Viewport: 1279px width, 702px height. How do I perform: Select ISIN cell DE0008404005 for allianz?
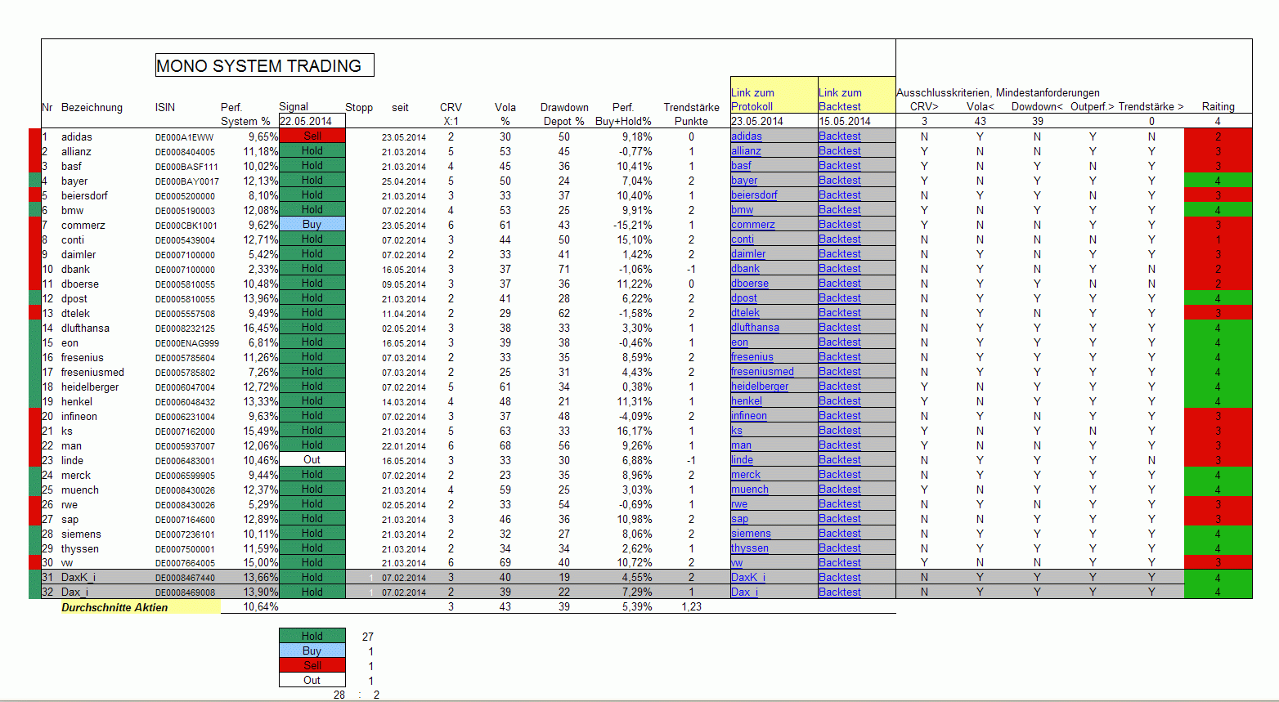point(186,152)
